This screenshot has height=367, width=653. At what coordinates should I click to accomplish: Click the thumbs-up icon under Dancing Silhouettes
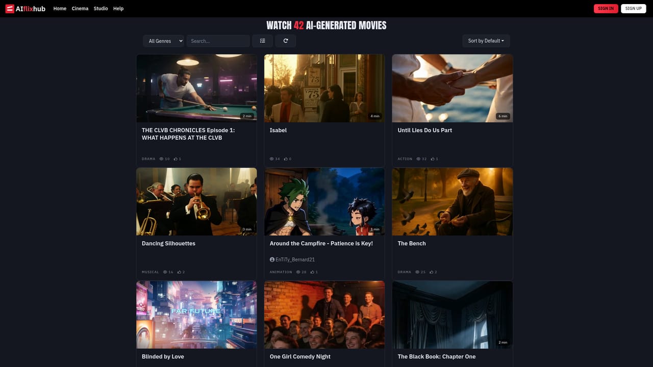tap(180, 272)
